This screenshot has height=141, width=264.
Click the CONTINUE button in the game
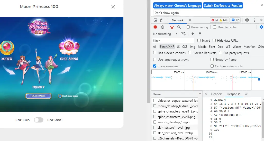coord(38,96)
